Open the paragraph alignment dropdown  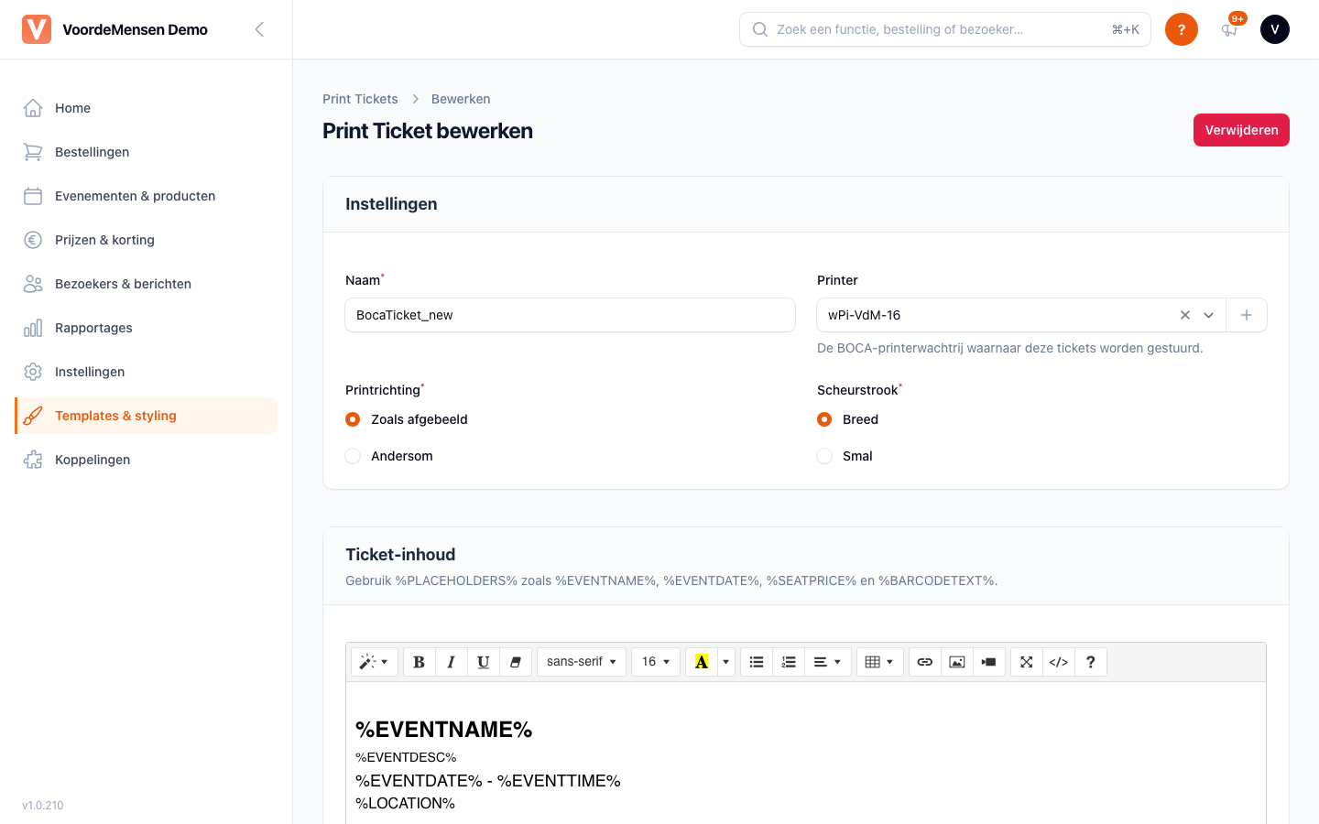827,662
